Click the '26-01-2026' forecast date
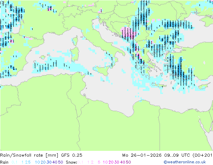This screenshot has width=213, height=165. pos(146,155)
